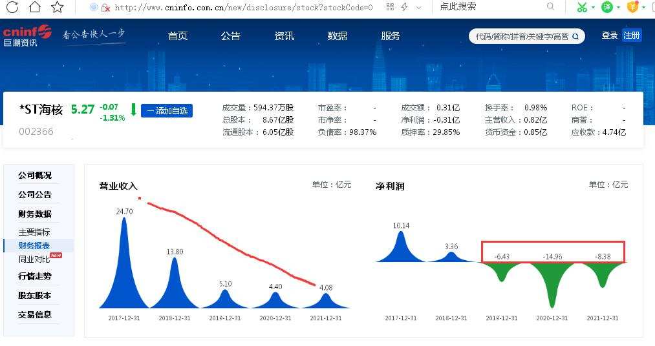
Task: Click the orange shield extension icon
Action: [x=633, y=6]
